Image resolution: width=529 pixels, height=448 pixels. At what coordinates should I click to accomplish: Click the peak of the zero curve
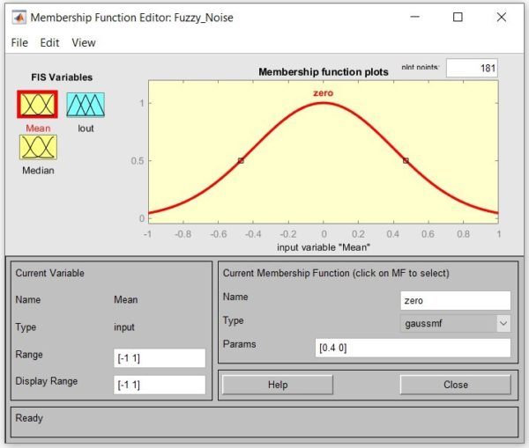(324, 103)
